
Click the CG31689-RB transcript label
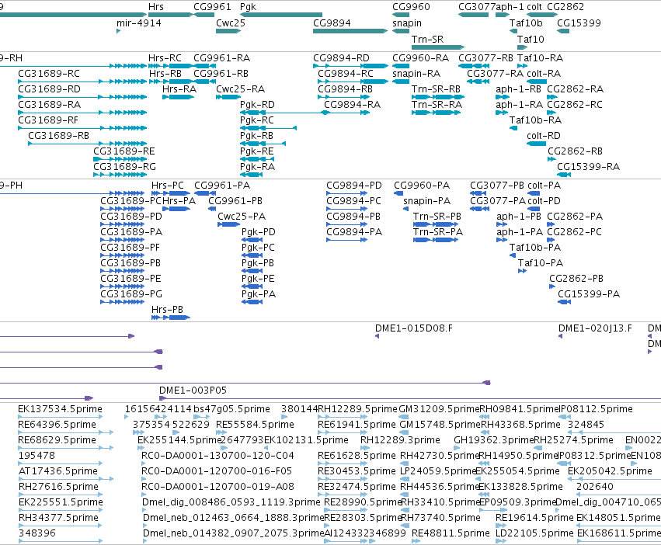[58, 136]
